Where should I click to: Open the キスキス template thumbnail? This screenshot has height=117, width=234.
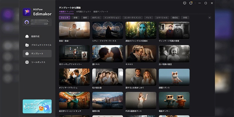pyautogui.click(x=141, y=54)
